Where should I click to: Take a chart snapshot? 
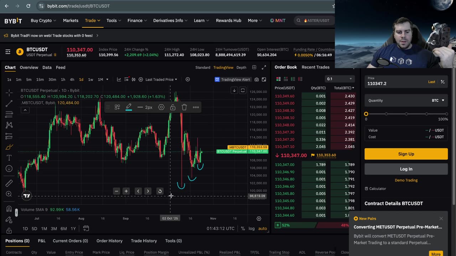(256, 80)
